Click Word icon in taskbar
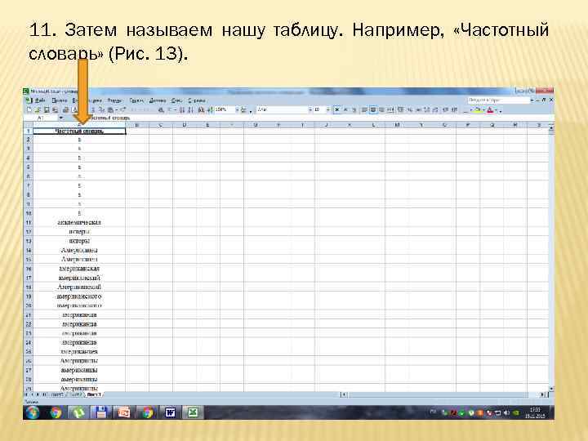588x441 pixels. (x=170, y=412)
